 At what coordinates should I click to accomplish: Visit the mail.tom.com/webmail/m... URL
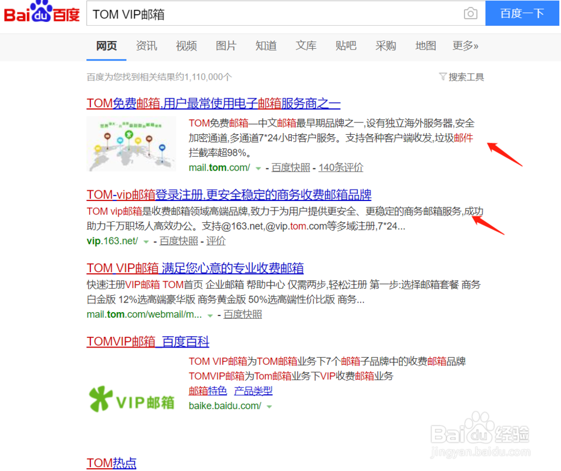pos(144,314)
